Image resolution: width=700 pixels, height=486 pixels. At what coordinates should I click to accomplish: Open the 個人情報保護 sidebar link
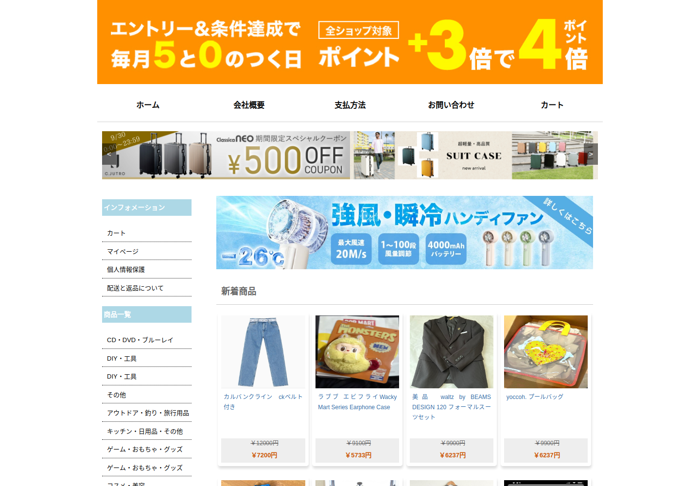(x=126, y=270)
